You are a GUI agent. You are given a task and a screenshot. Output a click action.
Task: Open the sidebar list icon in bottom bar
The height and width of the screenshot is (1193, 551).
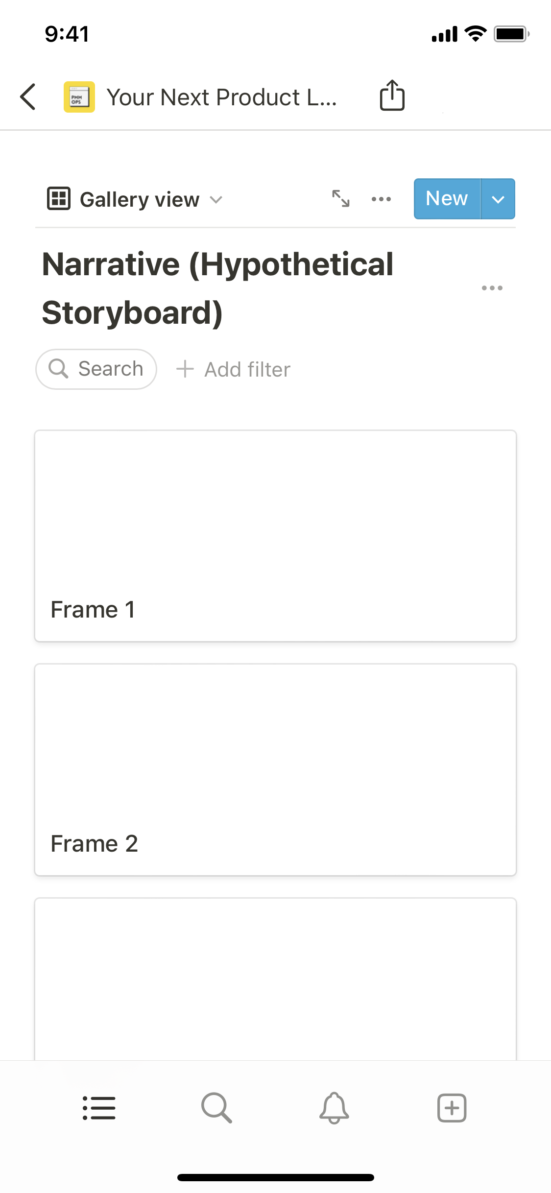tap(99, 1108)
